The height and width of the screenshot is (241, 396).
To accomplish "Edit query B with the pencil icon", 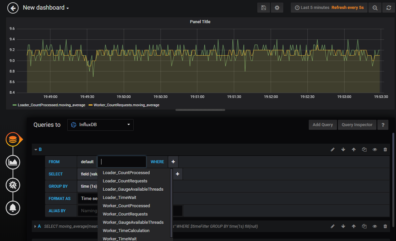I will coord(333,149).
